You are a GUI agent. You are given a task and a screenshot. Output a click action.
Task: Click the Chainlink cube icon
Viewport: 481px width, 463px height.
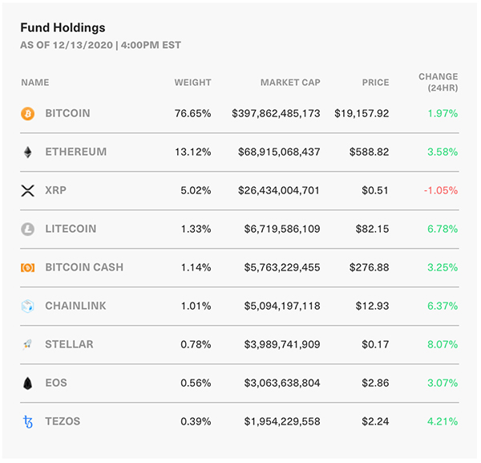pyautogui.click(x=27, y=306)
